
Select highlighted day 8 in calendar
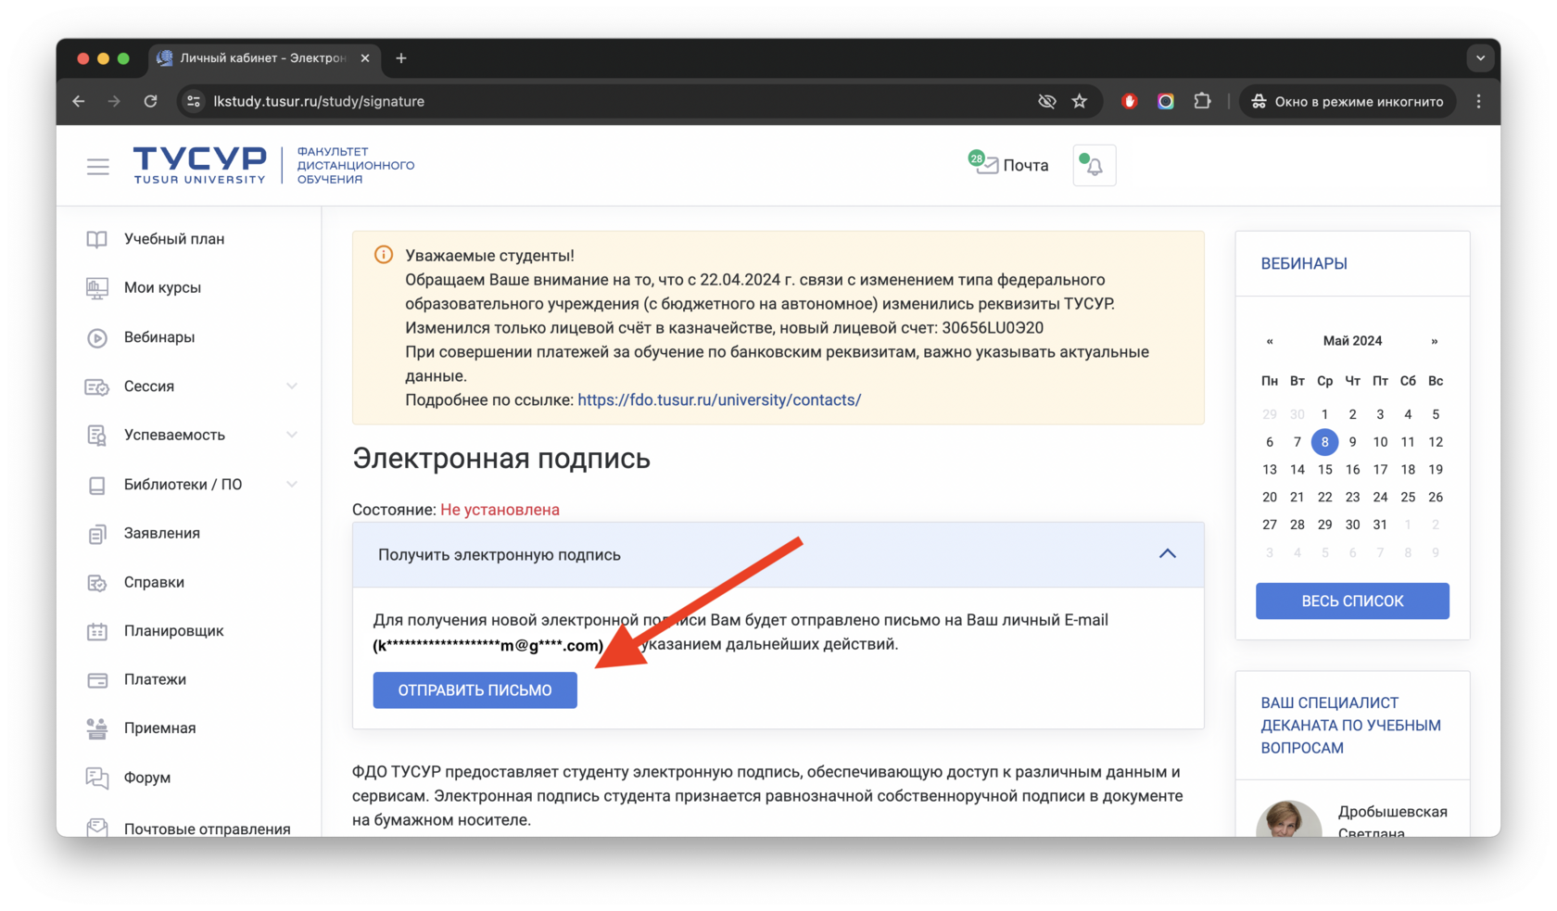click(1324, 442)
